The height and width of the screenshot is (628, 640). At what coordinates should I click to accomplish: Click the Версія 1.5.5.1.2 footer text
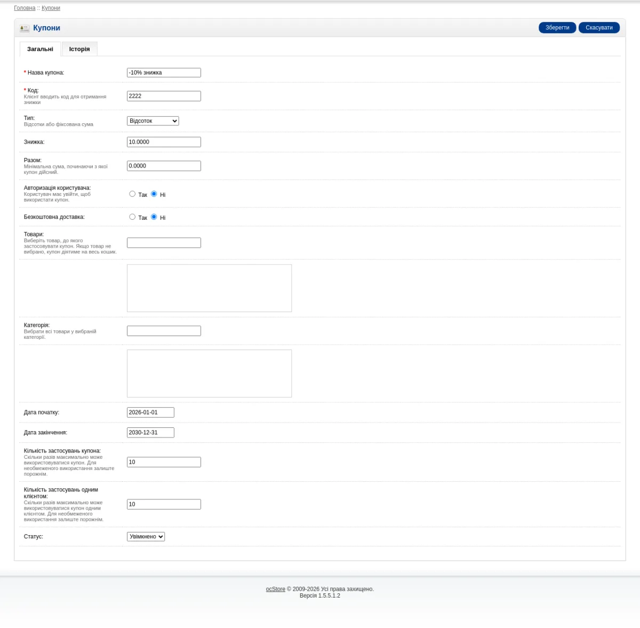tap(320, 595)
